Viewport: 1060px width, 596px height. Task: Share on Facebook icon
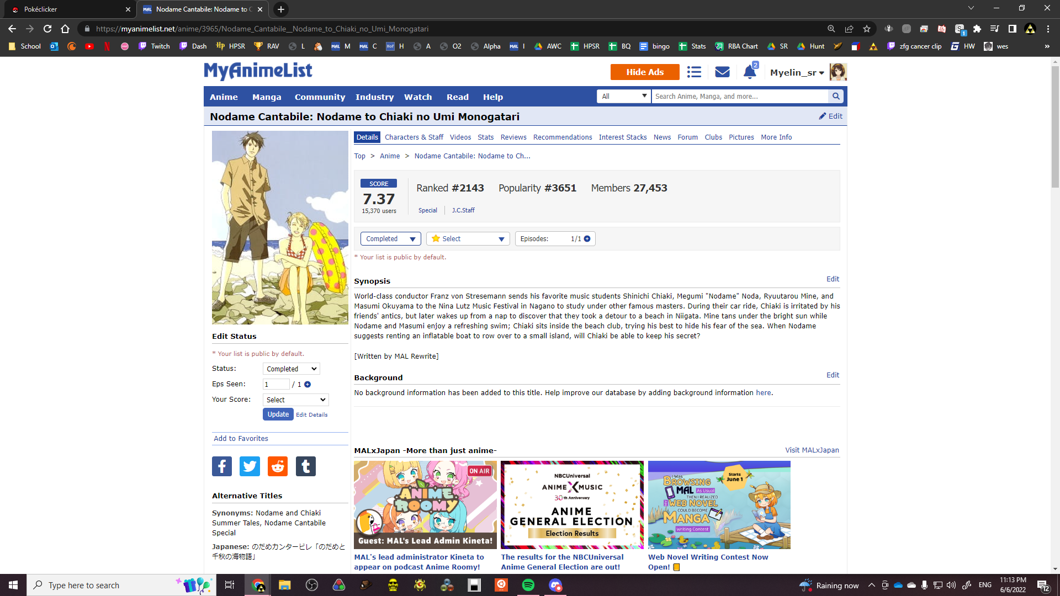coord(222,466)
